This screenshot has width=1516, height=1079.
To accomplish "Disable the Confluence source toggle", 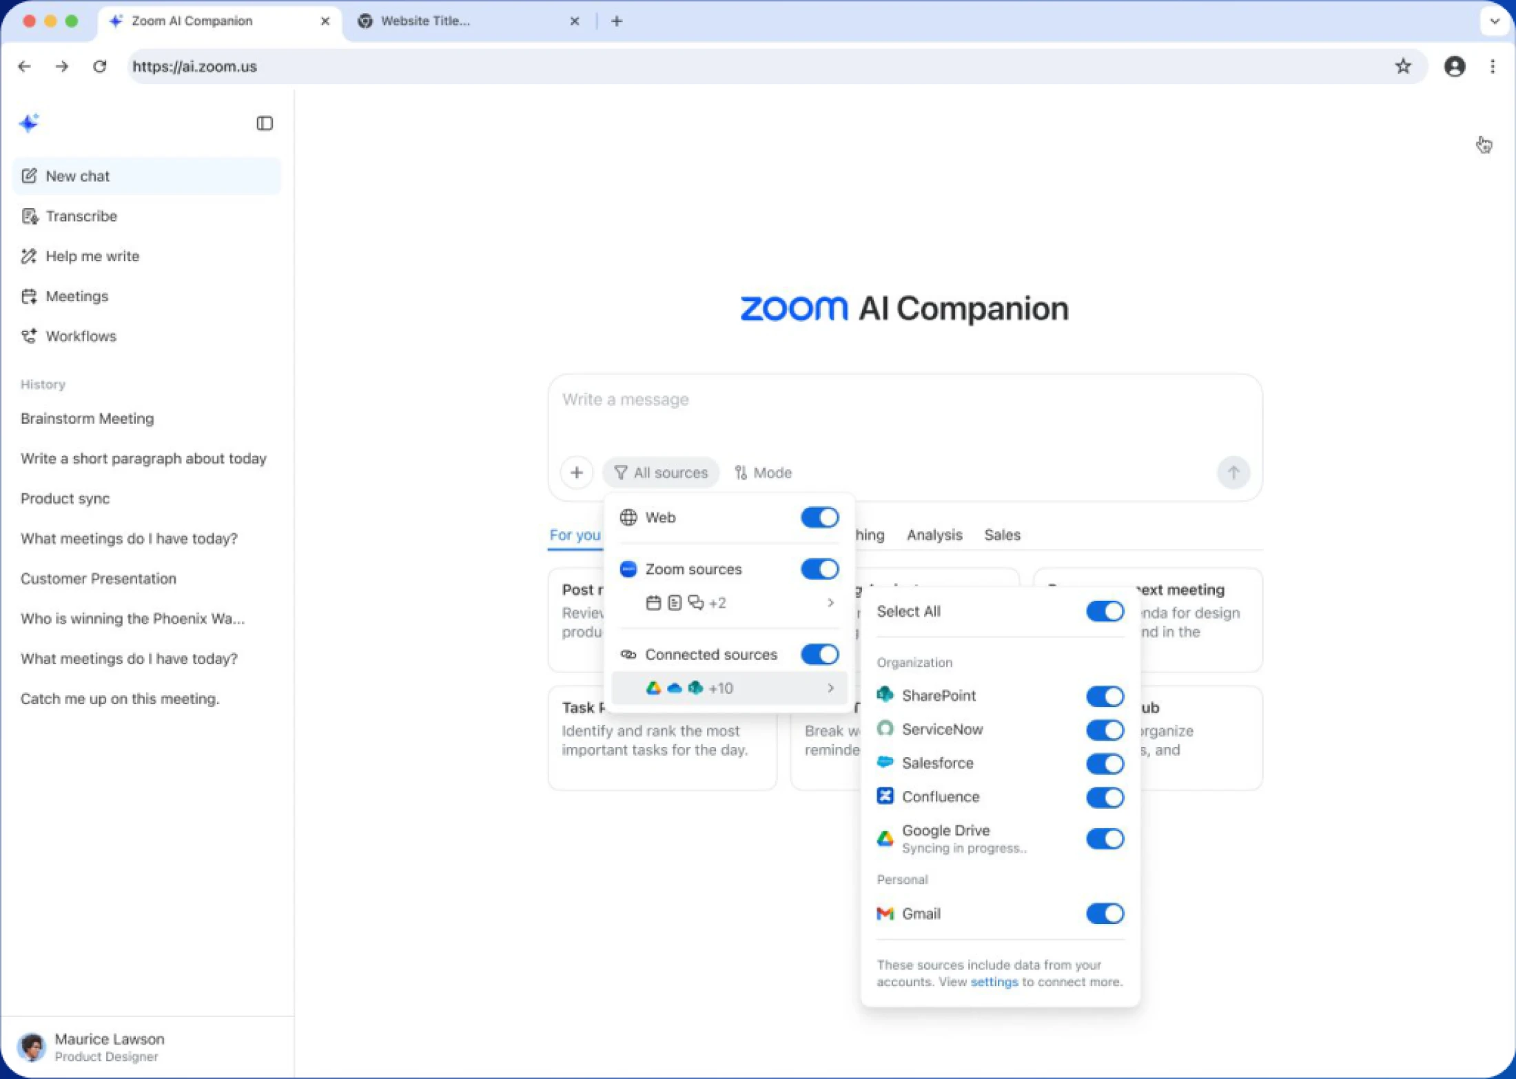I will (x=1105, y=797).
